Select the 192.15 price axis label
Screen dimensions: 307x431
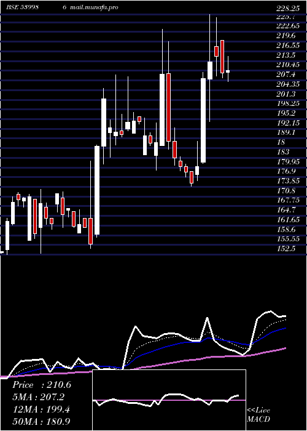pyautogui.click(x=288, y=123)
